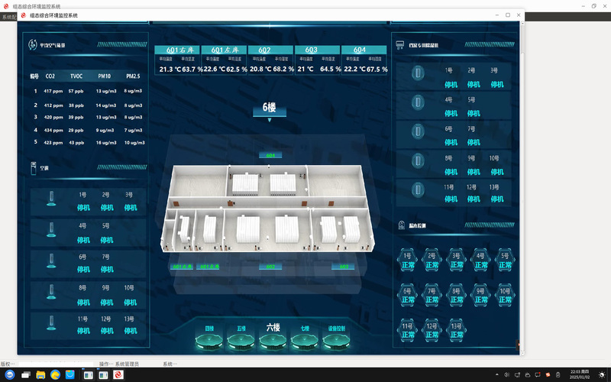Click the 13号 正常 hexagon leak sensor
Image resolution: width=611 pixels, height=382 pixels.
(x=456, y=330)
